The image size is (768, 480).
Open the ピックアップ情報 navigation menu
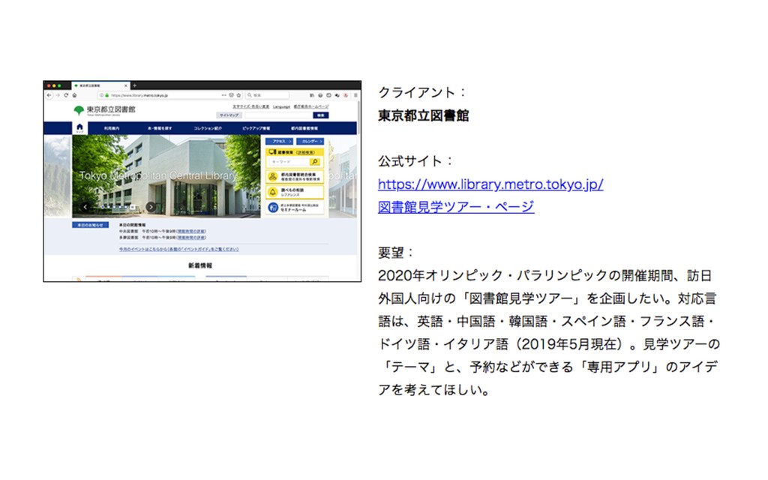[256, 128]
